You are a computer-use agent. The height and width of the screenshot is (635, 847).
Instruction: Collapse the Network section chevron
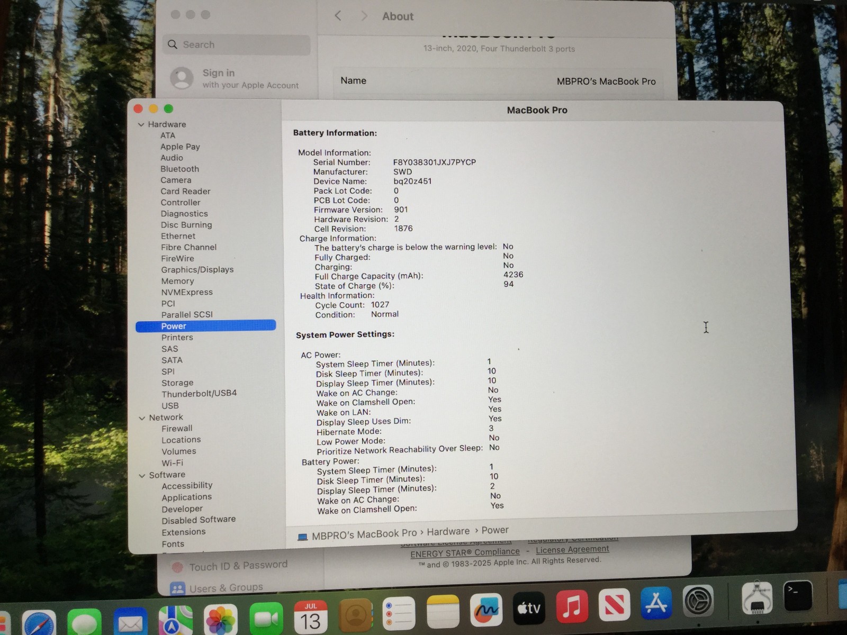[142, 418]
